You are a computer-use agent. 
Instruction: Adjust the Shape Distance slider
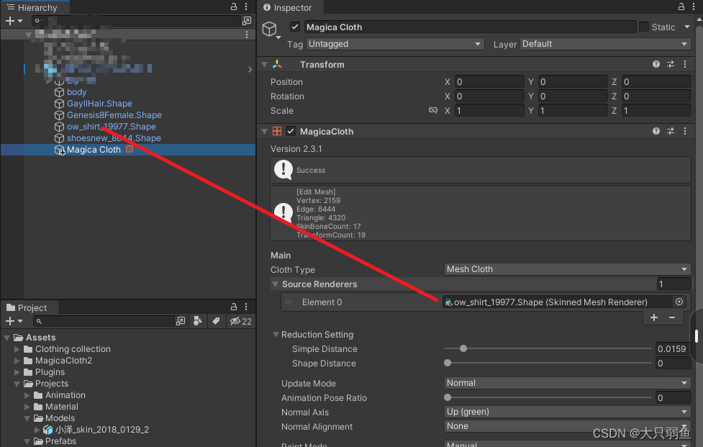[x=548, y=363]
